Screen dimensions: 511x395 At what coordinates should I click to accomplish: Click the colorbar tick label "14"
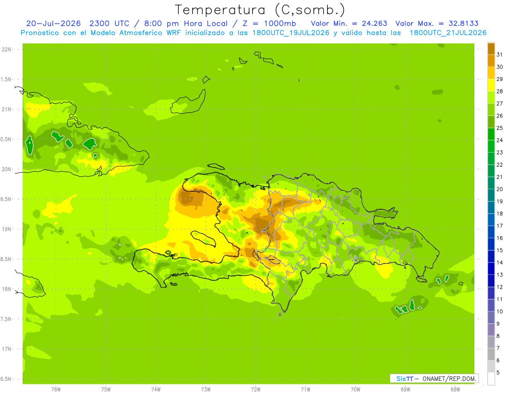[500, 262]
